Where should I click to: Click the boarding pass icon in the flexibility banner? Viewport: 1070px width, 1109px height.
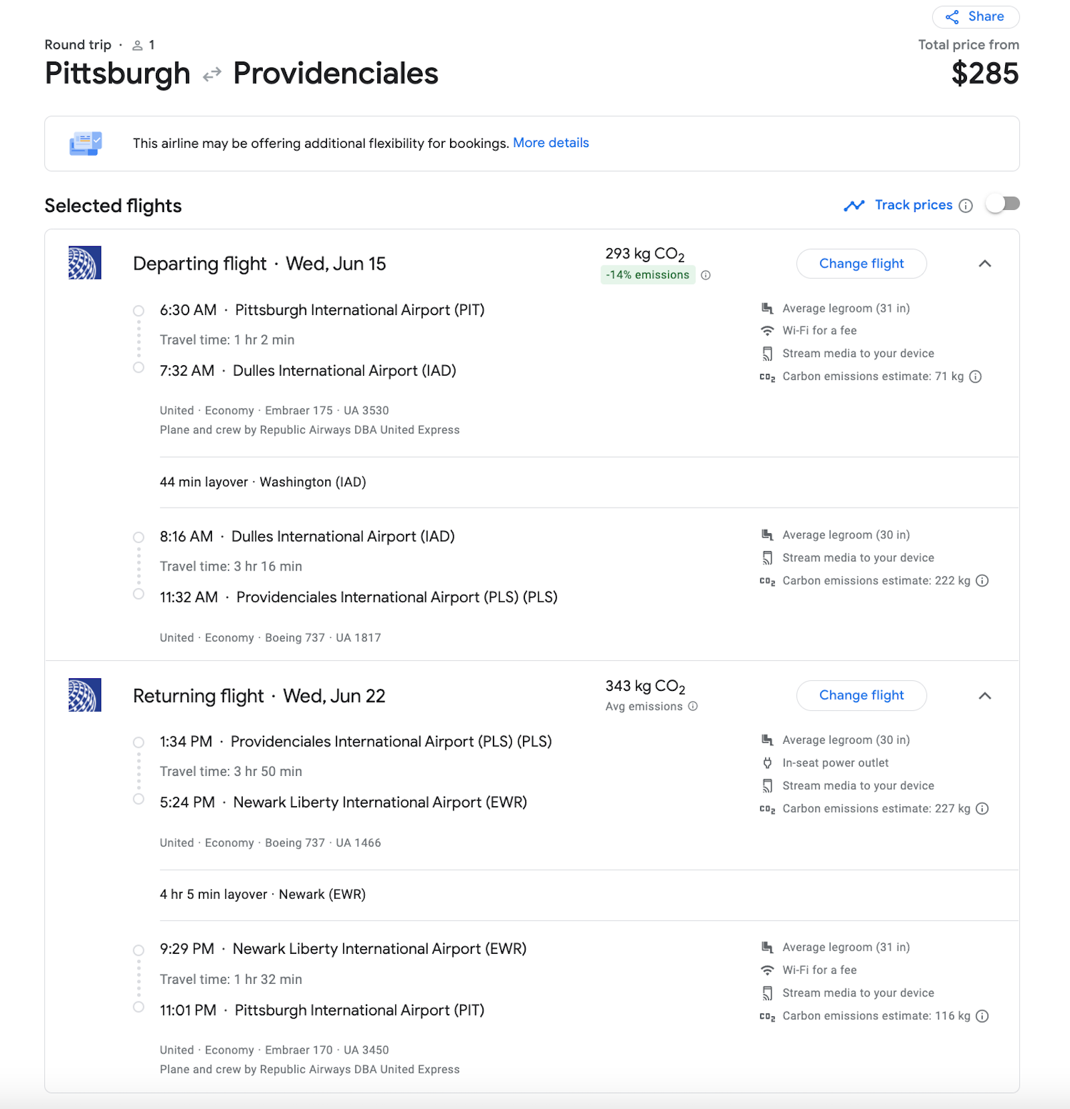[84, 143]
